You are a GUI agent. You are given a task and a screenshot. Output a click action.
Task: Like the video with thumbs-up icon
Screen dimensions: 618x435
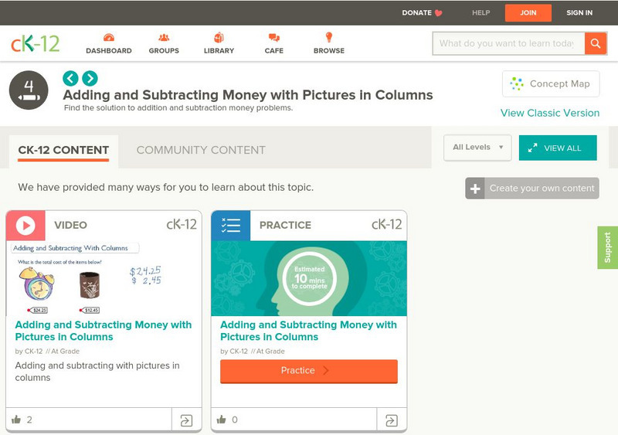pyautogui.click(x=16, y=420)
